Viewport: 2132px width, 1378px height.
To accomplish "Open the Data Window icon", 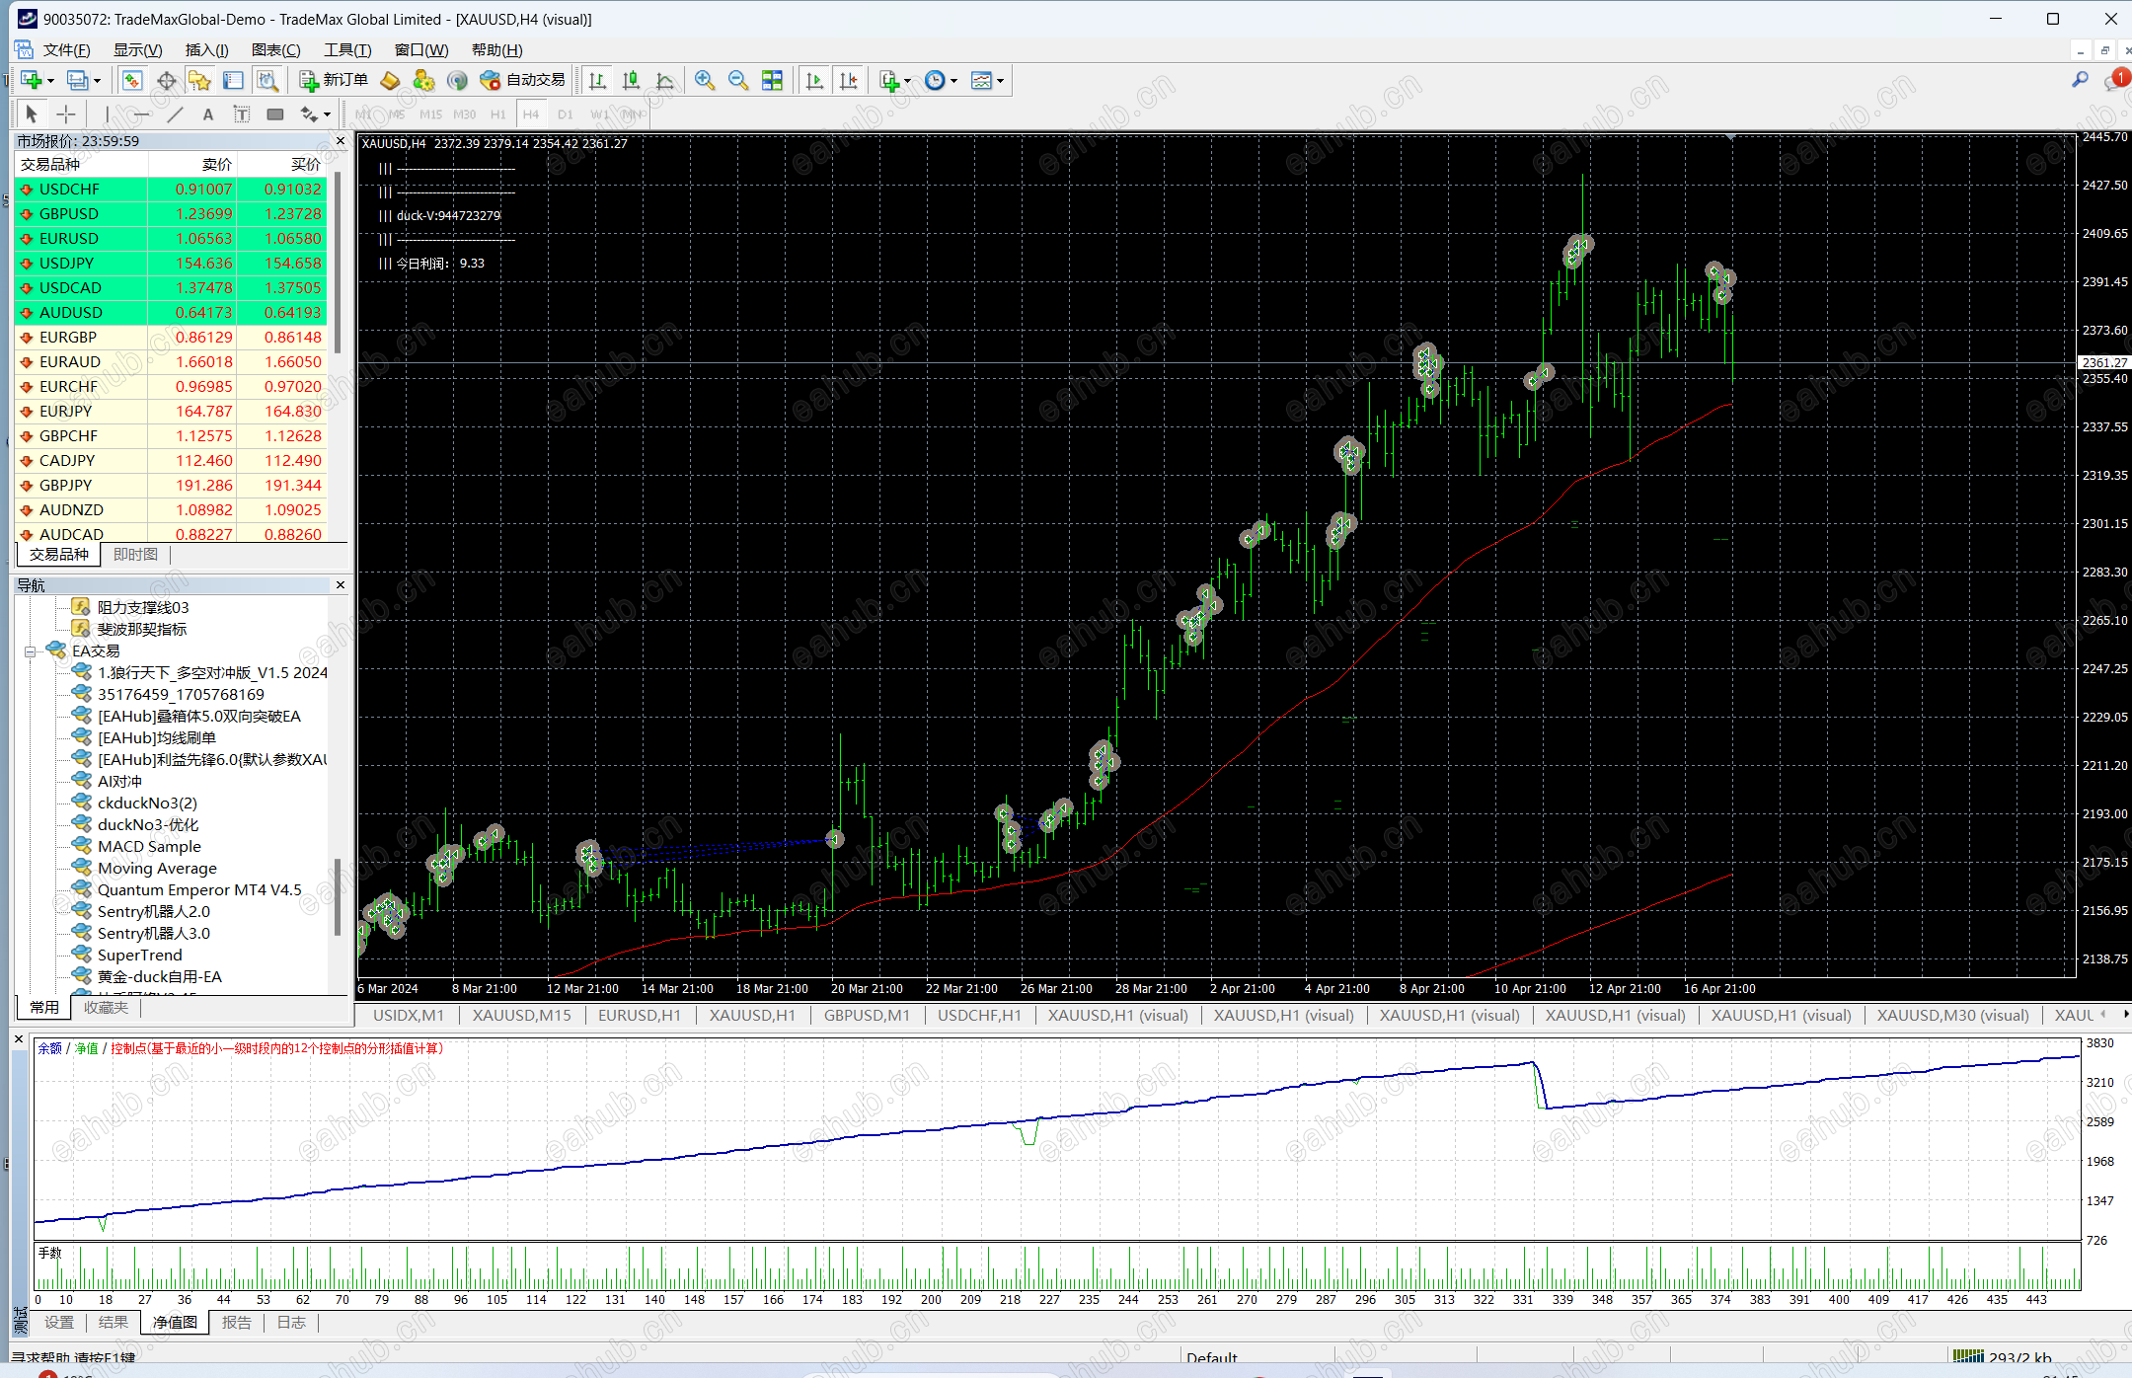I will [x=167, y=81].
